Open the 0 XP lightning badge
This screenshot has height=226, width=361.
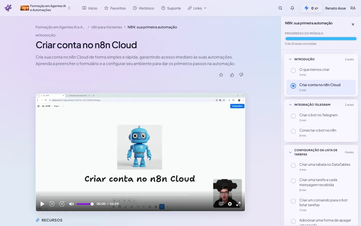(311, 8)
